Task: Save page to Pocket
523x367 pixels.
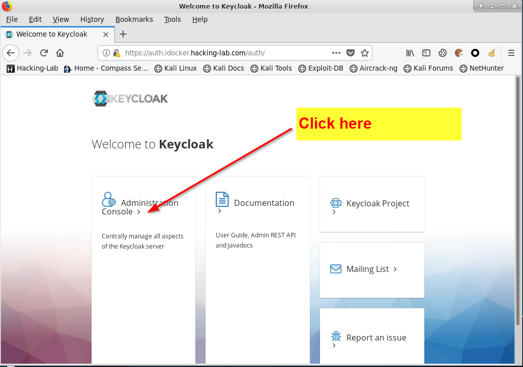Action: 350,53
